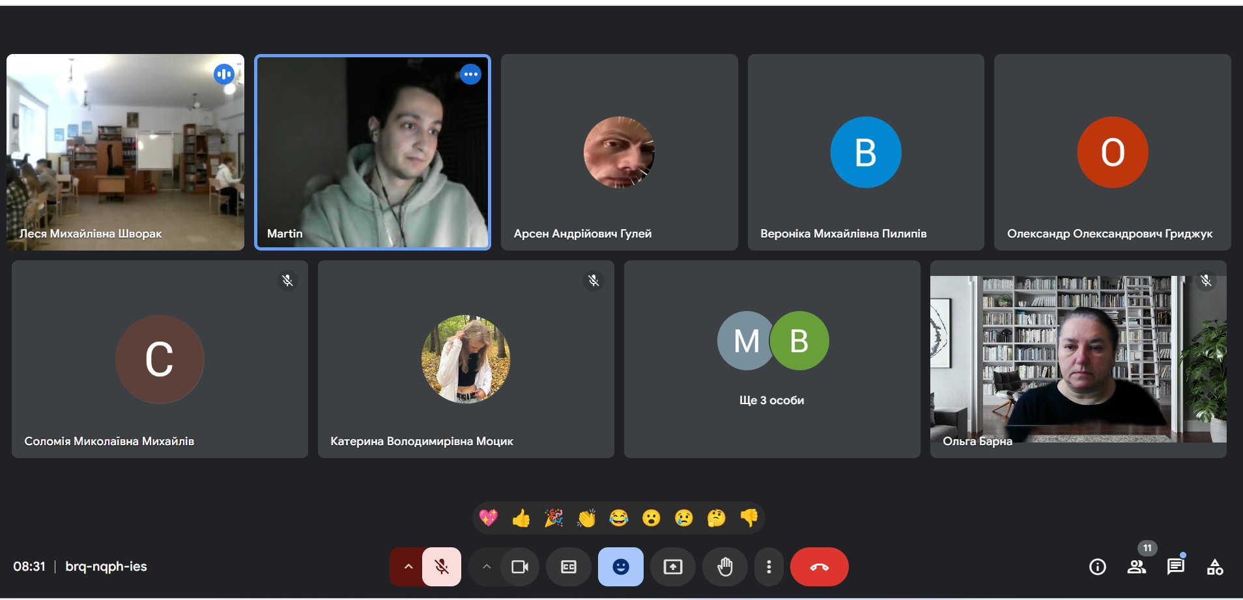Send the thumbs down reaction
Image resolution: width=1243 pixels, height=600 pixels.
[x=749, y=518]
